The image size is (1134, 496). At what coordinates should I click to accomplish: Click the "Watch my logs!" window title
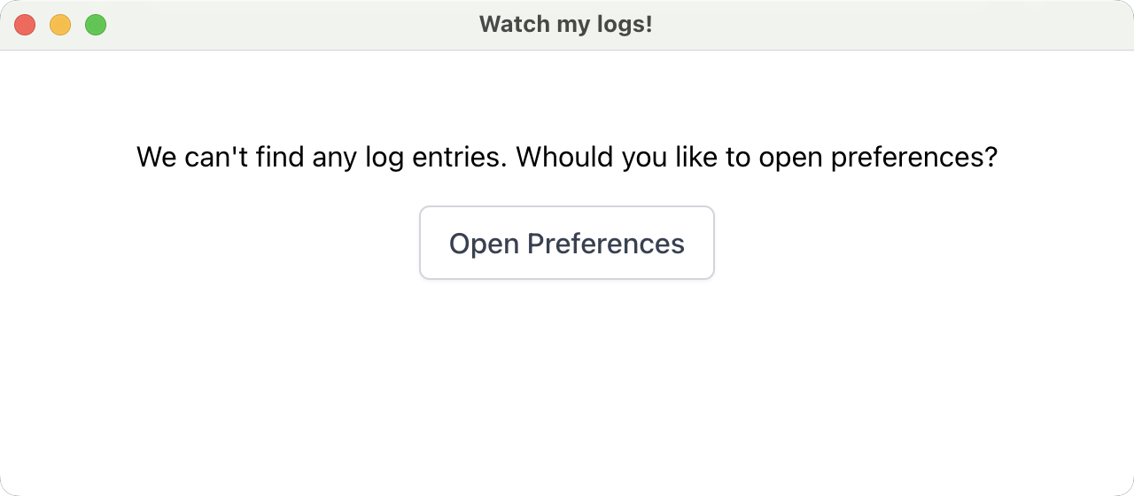click(565, 24)
